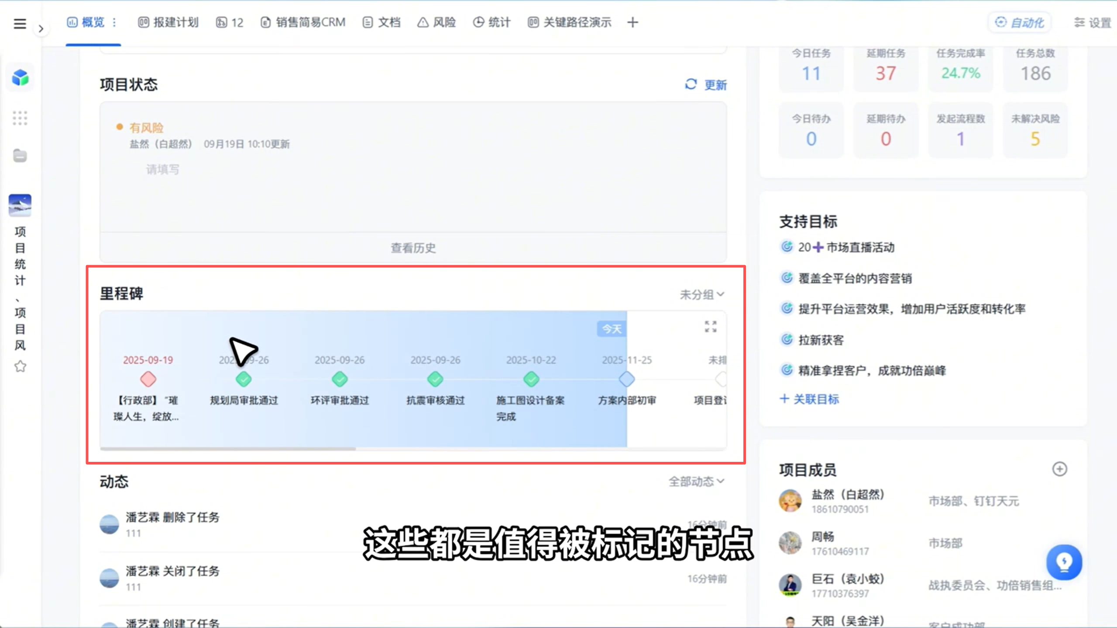1117x628 pixels.
Task: Switch to the 统计 tab
Action: [x=492, y=22]
